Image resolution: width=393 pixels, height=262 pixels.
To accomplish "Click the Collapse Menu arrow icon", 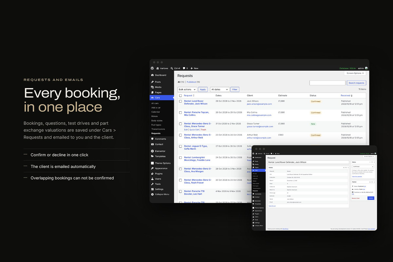I will pos(153,194).
